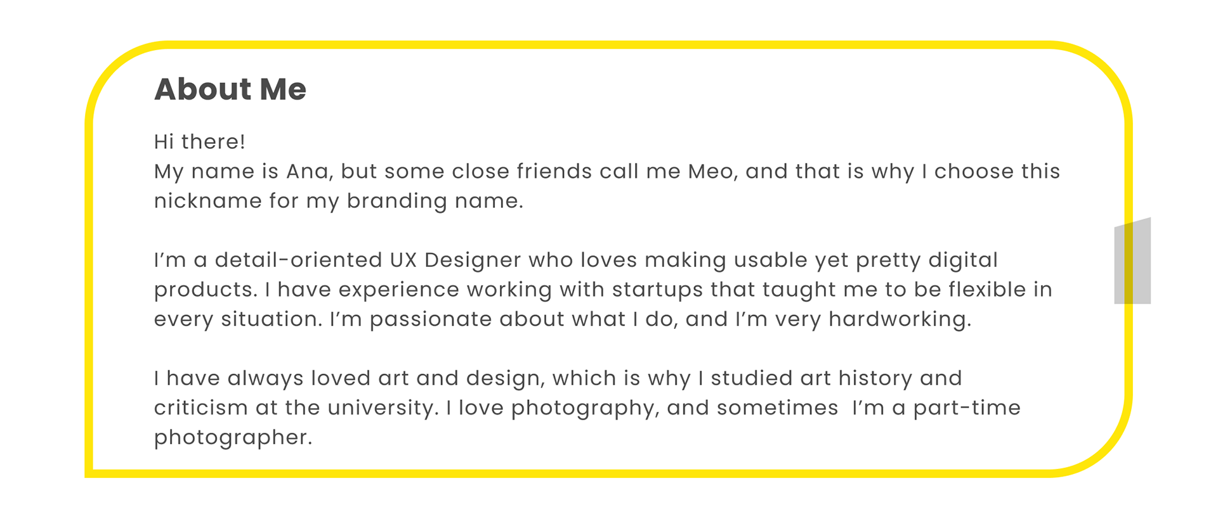
Task: Click the word "detail-oriented"
Action: click(298, 260)
